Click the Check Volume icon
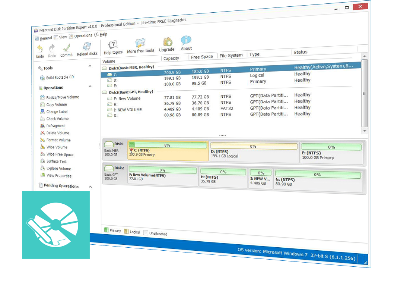The width and height of the screenshot is (394, 282). point(42,119)
